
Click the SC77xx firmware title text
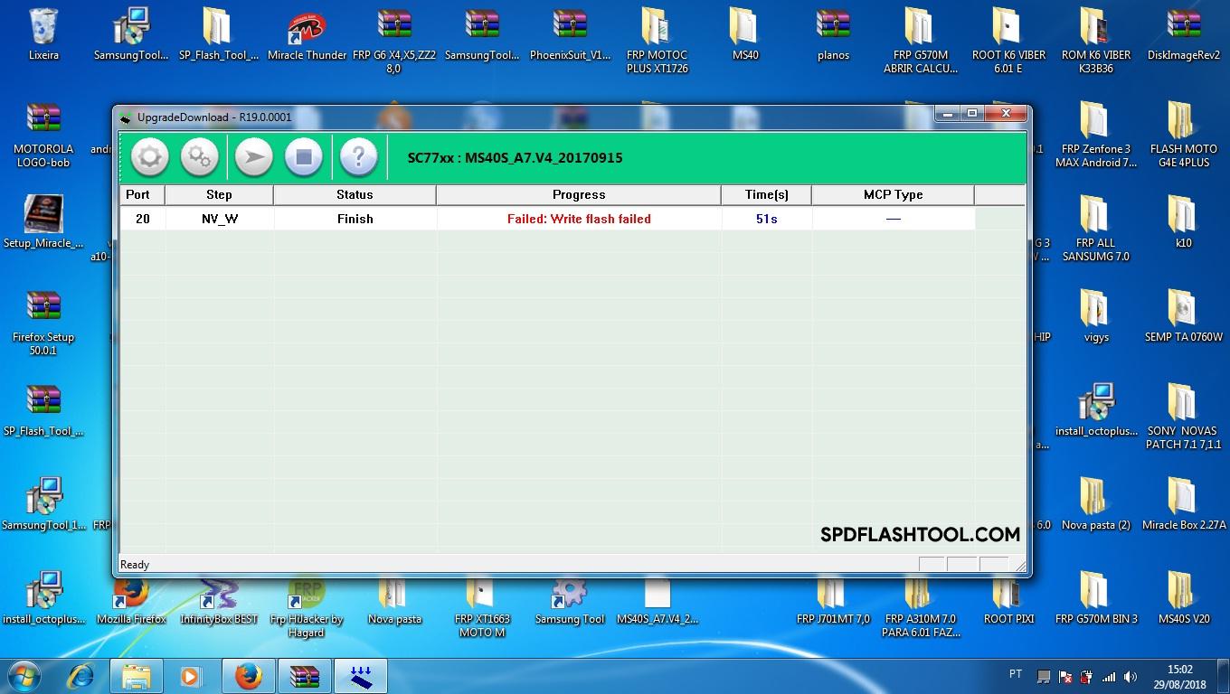(515, 158)
